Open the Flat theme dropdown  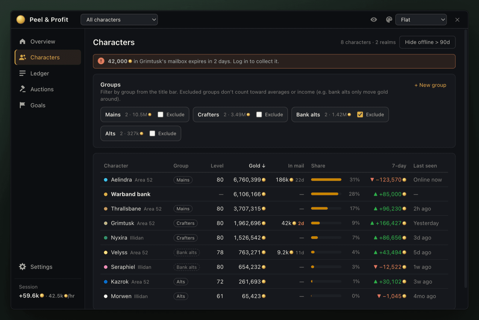point(421,20)
